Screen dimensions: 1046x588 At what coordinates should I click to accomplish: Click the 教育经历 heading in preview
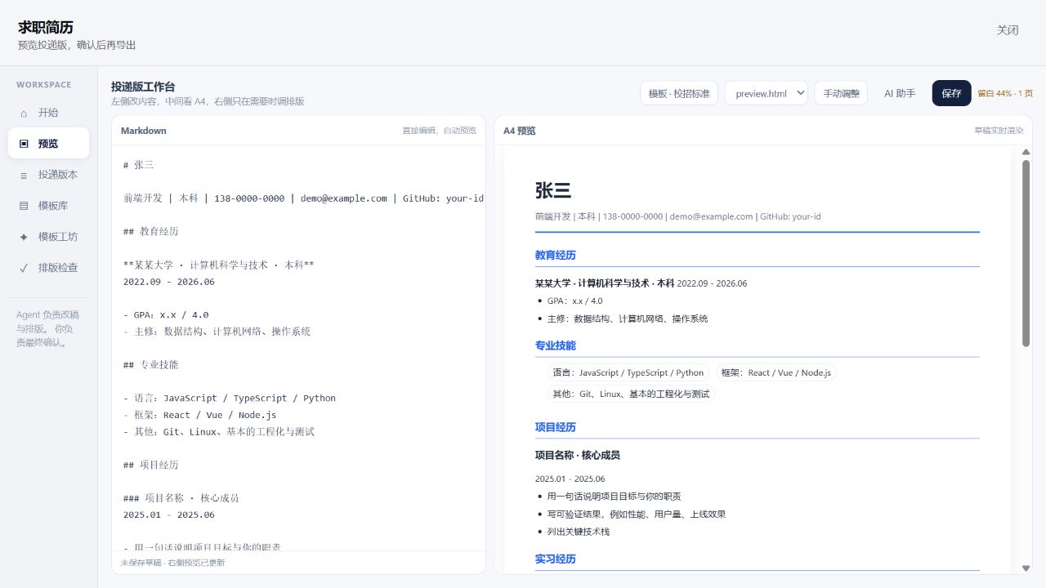556,256
